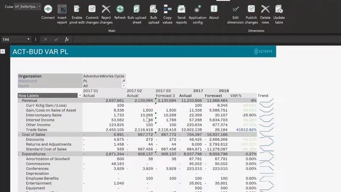Click the formula bar cancel X
Screen dimensions: 341x192
point(45,39)
